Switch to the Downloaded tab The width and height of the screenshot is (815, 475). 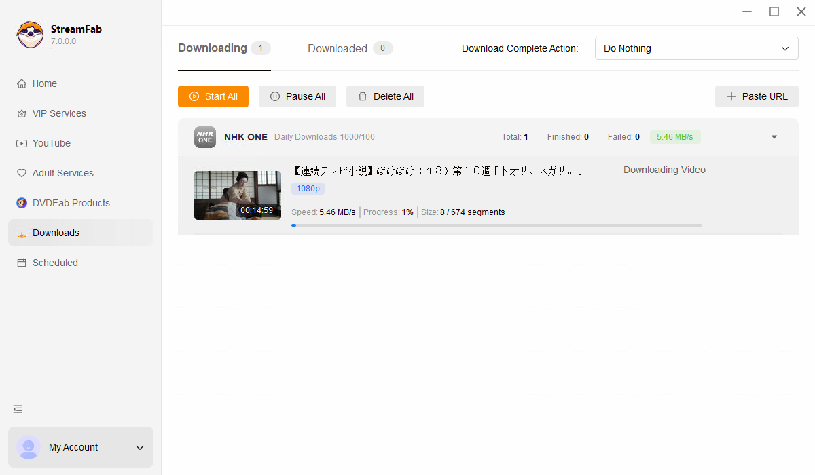click(x=337, y=48)
